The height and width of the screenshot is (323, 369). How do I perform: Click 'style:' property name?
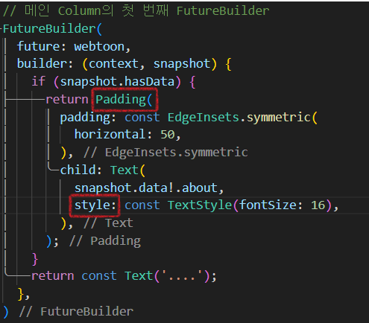(95, 205)
